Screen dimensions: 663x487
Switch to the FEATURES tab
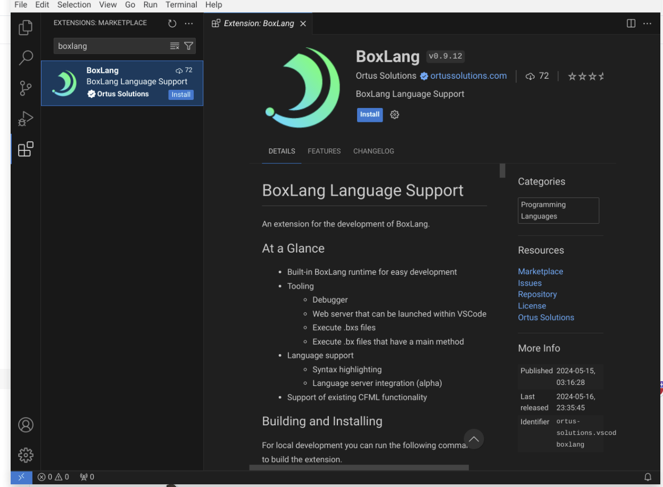(x=324, y=151)
